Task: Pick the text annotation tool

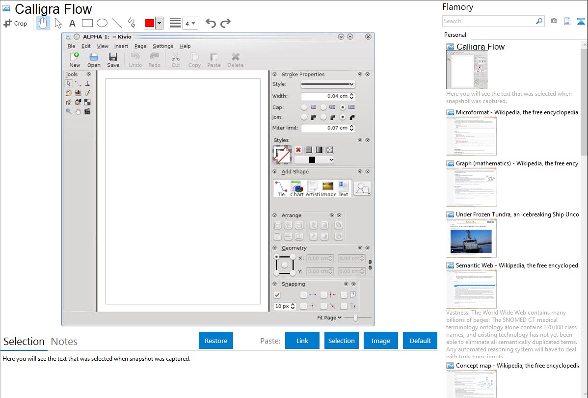Action: click(x=72, y=23)
